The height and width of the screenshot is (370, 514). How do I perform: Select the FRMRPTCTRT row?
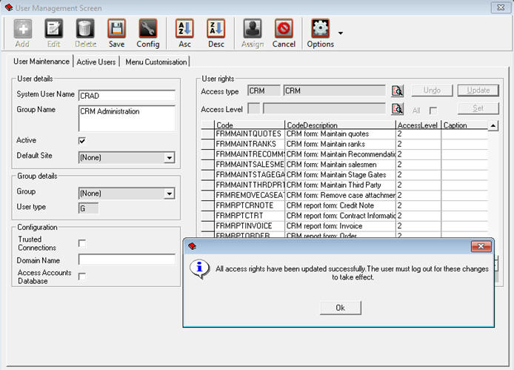tap(344, 216)
